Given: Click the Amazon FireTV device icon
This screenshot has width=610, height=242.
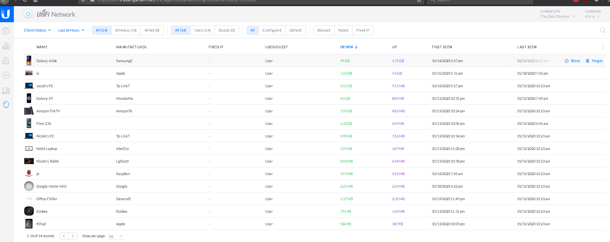Looking at the screenshot, I should point(29,111).
